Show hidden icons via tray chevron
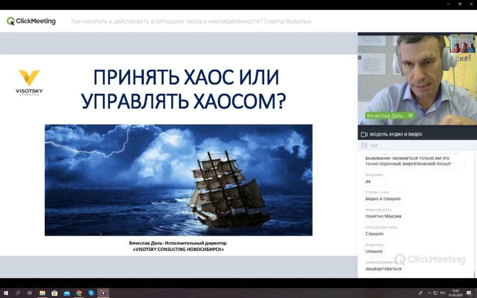Screen dimensions: 477x298 (429, 293)
